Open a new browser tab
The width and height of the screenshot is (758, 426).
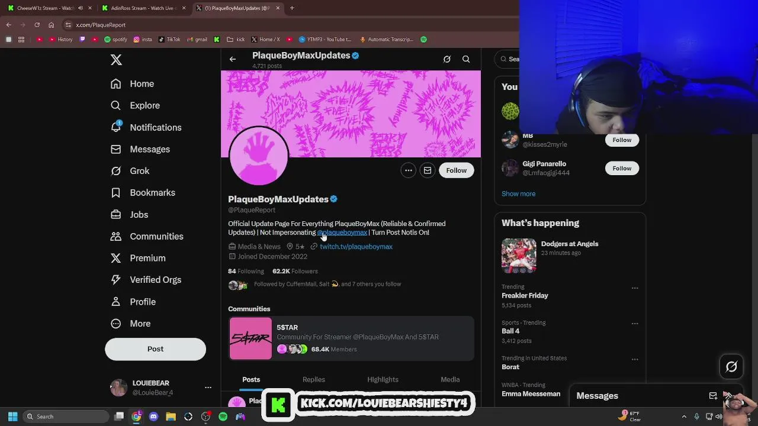(x=292, y=8)
